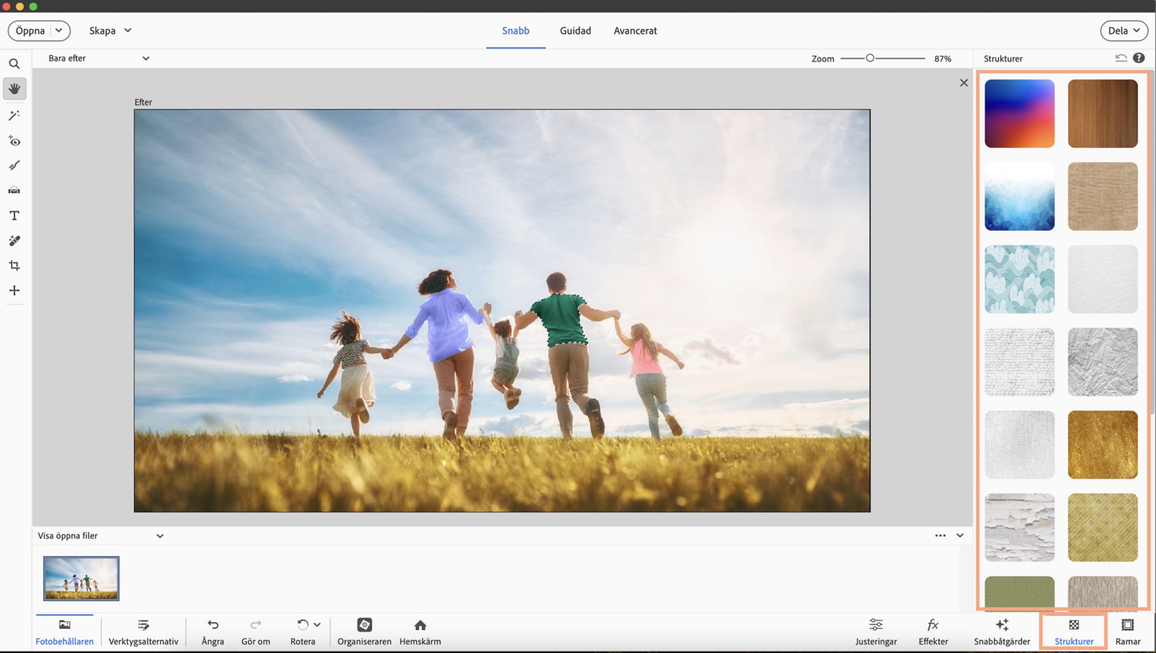Open Organiseraren
Screen dimensions: 1156x653
364,632
